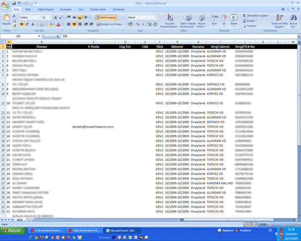Open the Genel number format dropdown
The height and width of the screenshot is (241, 301).
[x=155, y=18]
